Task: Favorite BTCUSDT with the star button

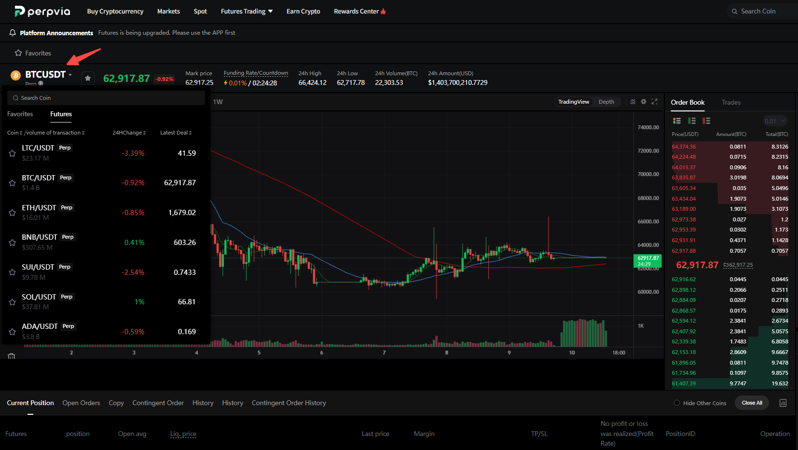Action: tap(88, 78)
